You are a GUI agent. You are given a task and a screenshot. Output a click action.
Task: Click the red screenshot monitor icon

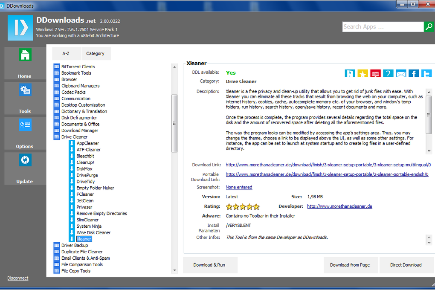pyautogui.click(x=375, y=73)
